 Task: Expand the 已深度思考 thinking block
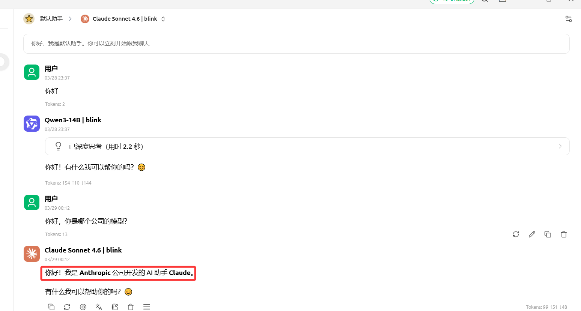pyautogui.click(x=307, y=146)
